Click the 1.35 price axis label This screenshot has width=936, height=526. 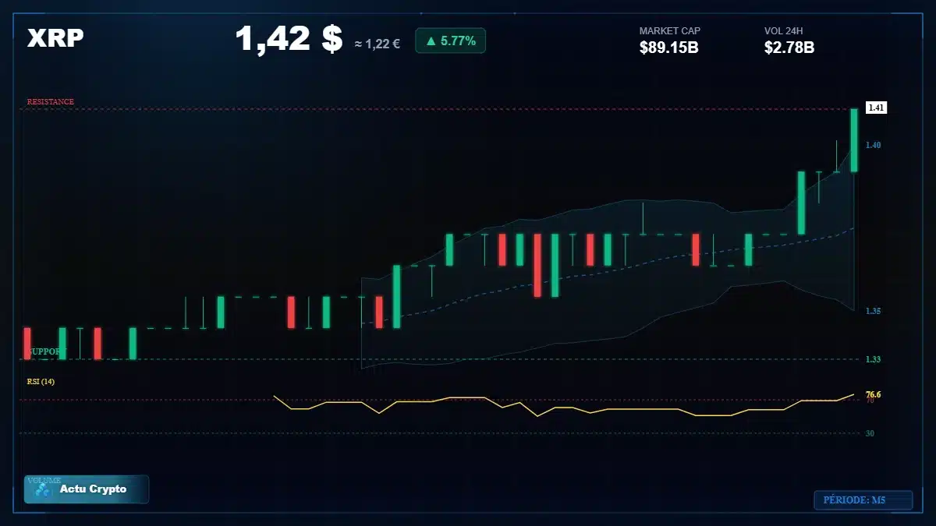[x=873, y=310]
